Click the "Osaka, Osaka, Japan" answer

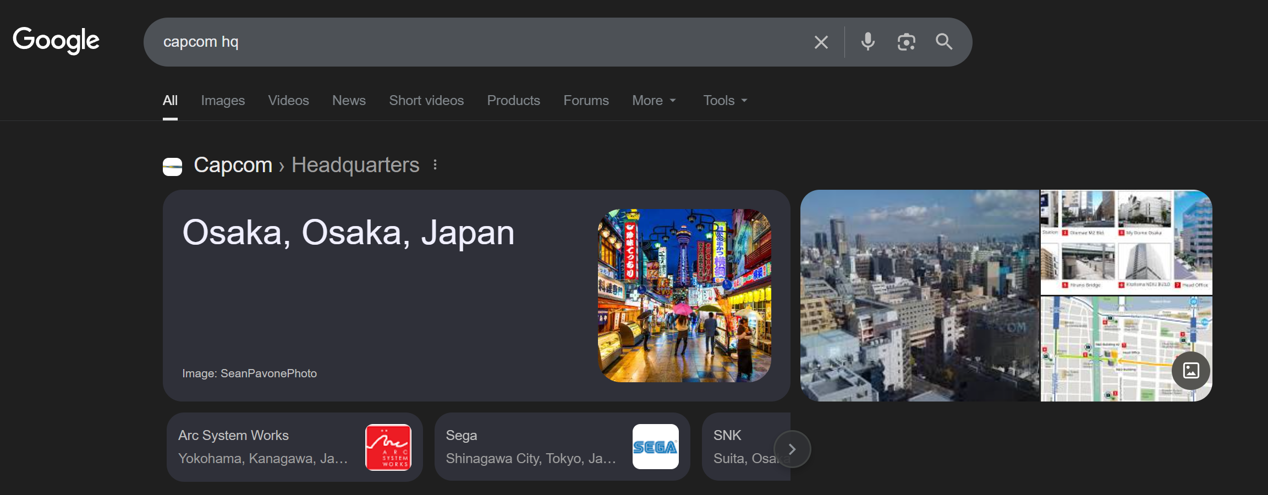point(348,233)
